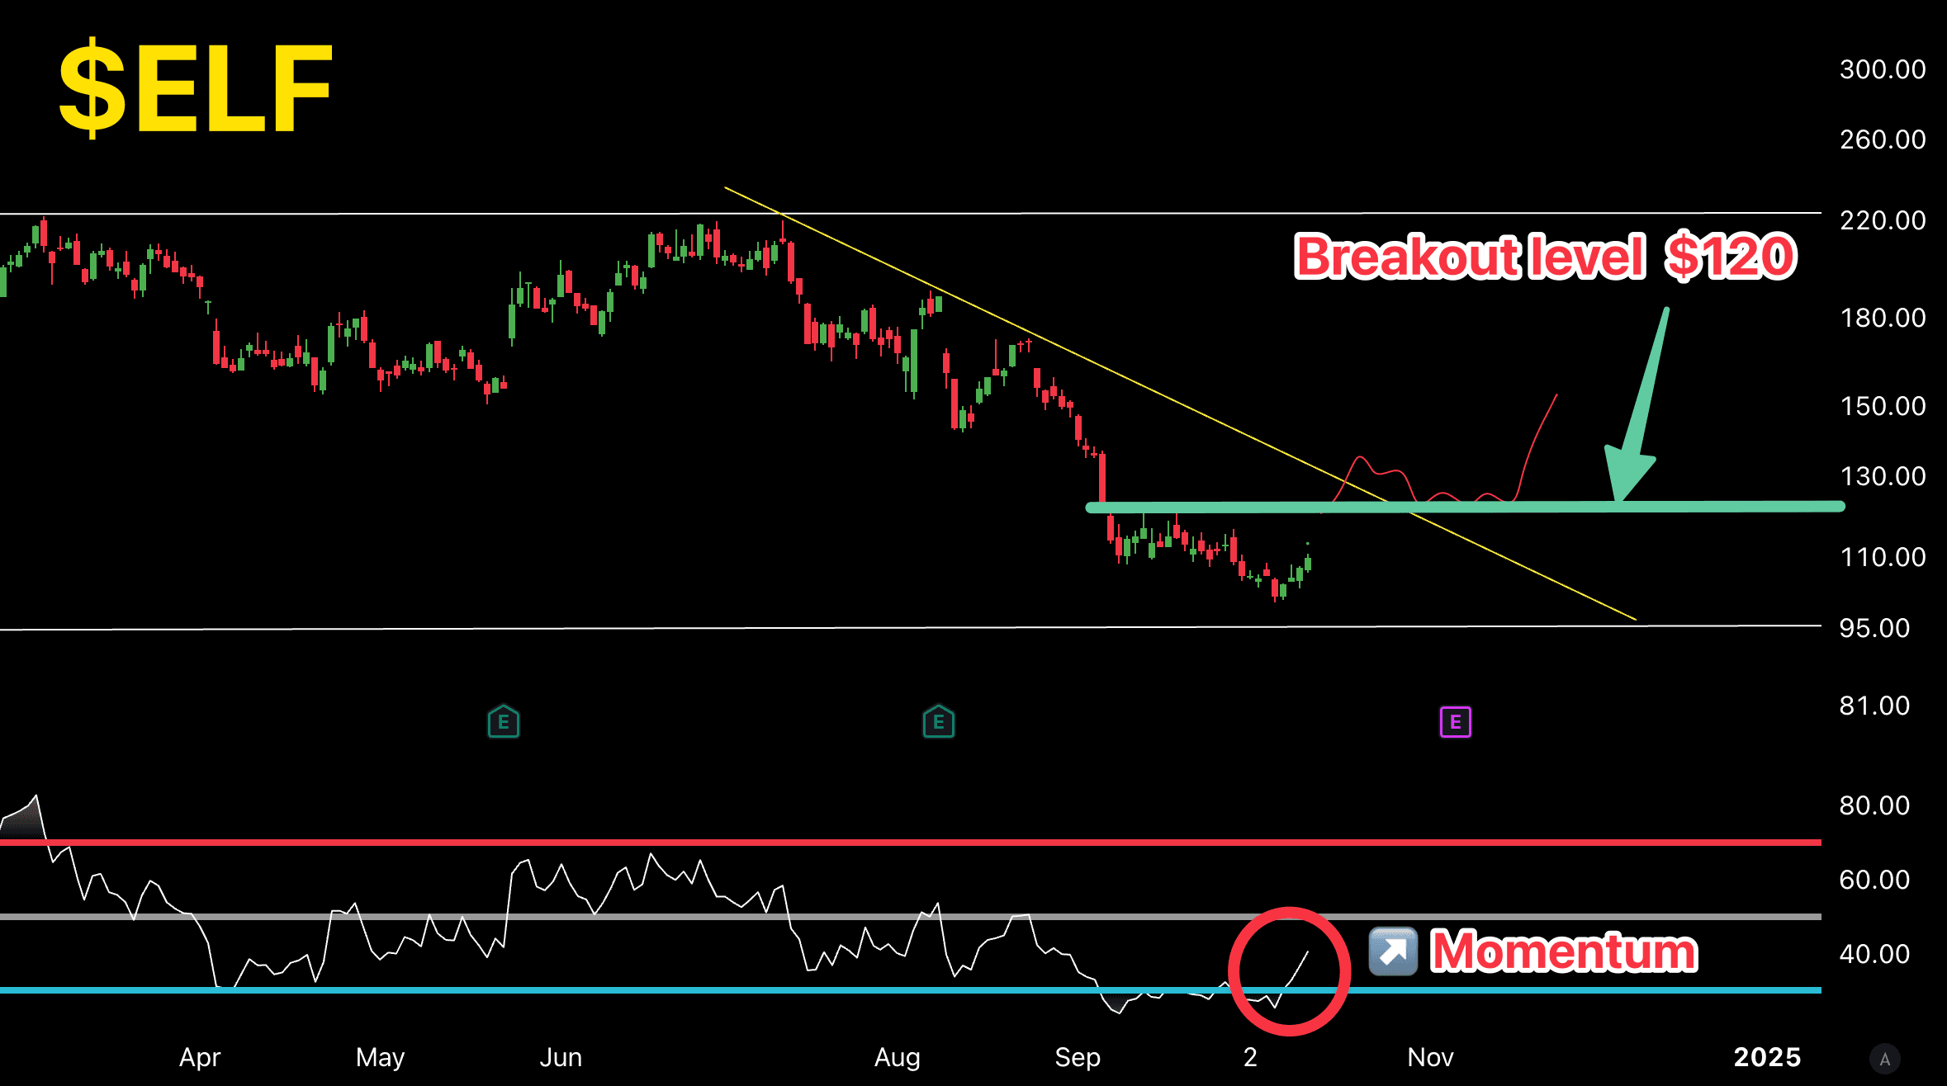
Task: Select the 40.00 RSI axis label
Action: [x=1874, y=954]
